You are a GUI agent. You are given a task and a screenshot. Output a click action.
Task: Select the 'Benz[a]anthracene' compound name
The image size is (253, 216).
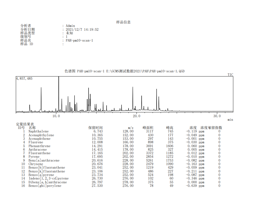44,160
